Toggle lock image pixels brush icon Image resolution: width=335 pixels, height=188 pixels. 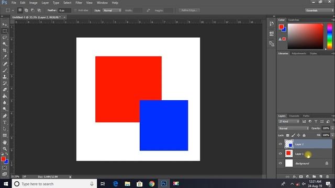(x=293, y=135)
